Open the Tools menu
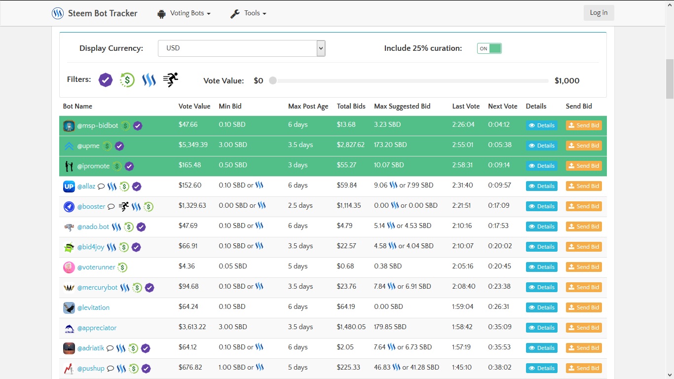The height and width of the screenshot is (379, 674). 249,13
